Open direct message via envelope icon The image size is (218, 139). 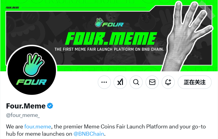tap(152, 82)
